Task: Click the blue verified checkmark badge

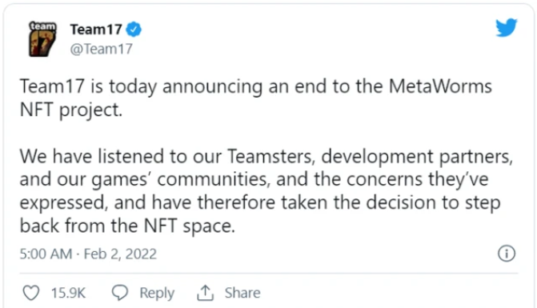Action: (x=134, y=30)
